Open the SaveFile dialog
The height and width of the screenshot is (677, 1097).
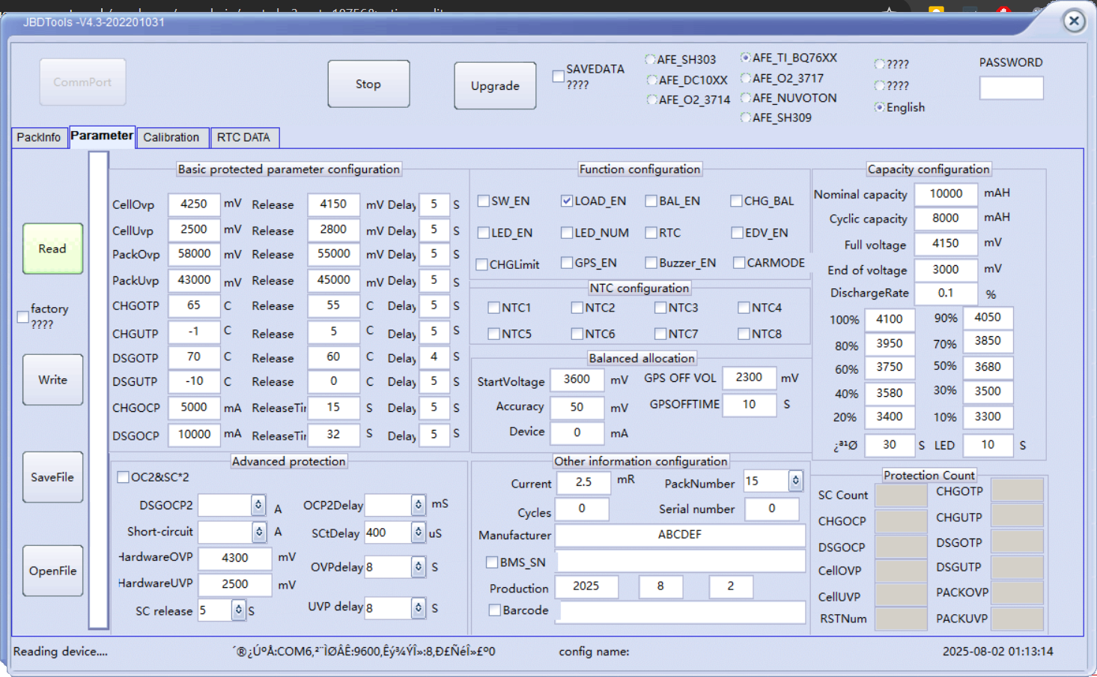tap(52, 477)
